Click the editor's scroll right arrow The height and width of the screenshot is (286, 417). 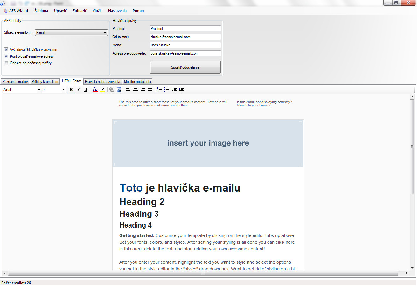(x=407, y=273)
